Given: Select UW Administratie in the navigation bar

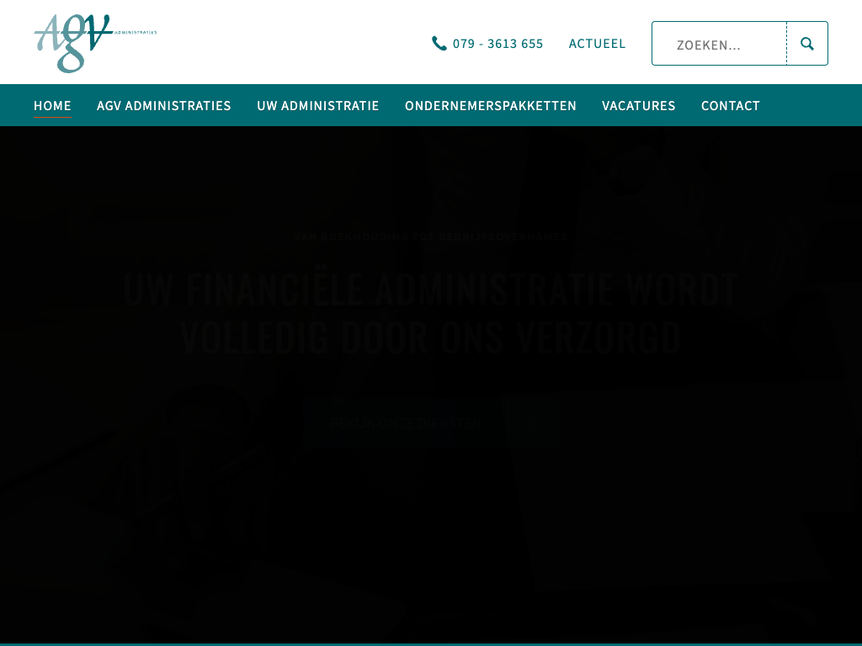Looking at the screenshot, I should (317, 106).
